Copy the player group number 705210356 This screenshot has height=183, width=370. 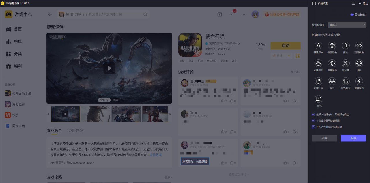pos(239,44)
